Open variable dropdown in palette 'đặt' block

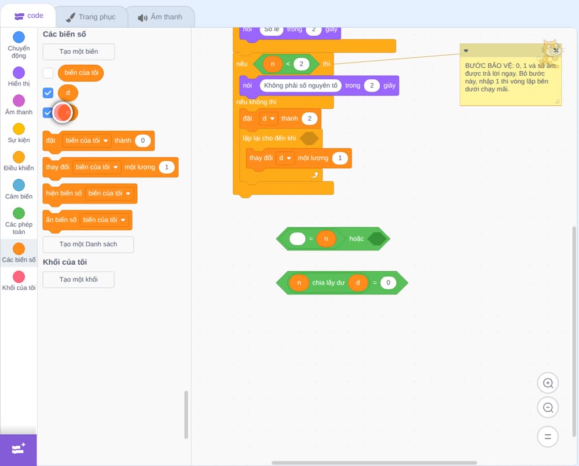(87, 140)
